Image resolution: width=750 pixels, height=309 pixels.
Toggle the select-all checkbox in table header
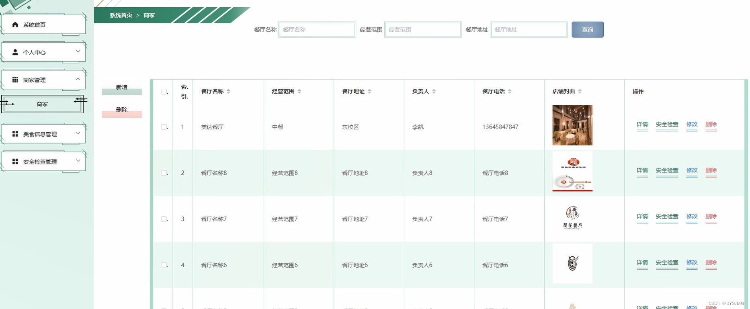[164, 92]
